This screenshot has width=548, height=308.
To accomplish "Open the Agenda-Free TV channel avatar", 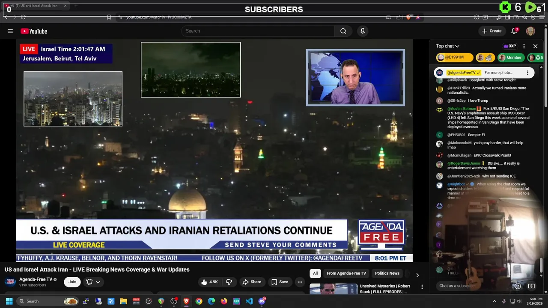I will click(10, 282).
